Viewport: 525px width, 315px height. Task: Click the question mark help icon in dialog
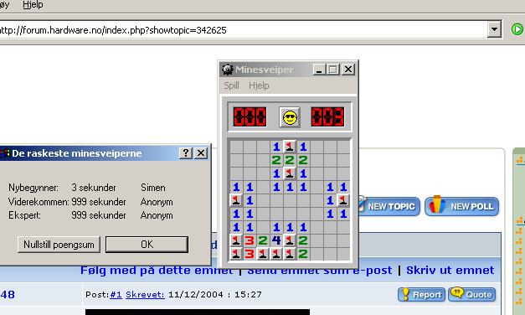186,153
